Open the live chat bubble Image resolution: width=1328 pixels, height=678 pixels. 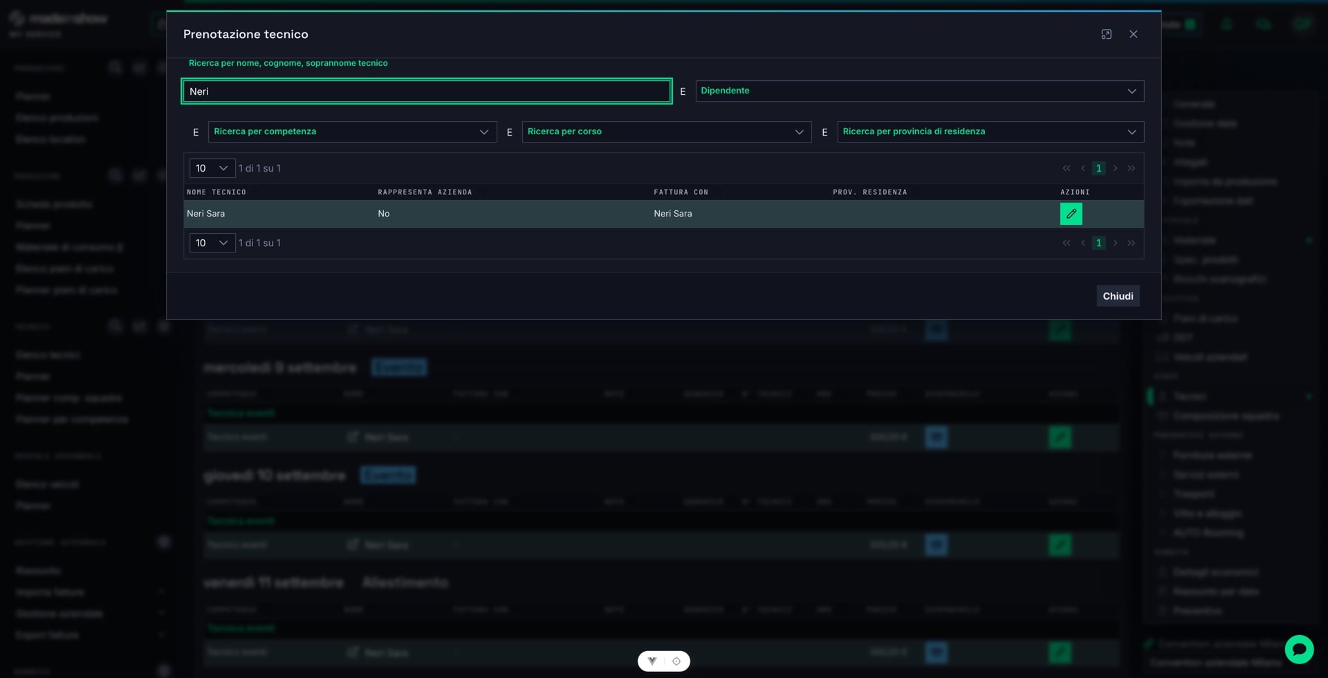(x=1299, y=649)
